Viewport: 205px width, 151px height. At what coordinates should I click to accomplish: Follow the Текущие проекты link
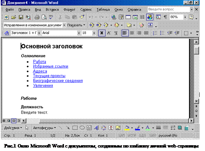click(49, 76)
